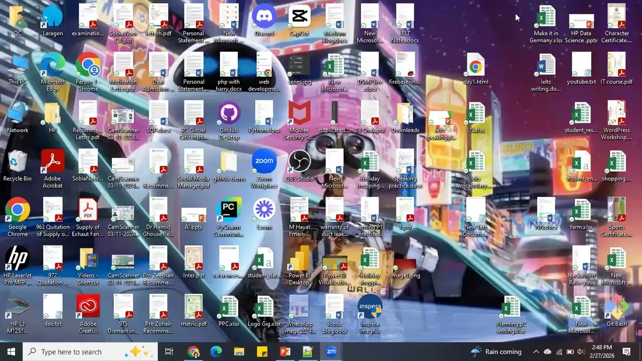Open the volume control in tray
This screenshot has height=361, width=642.
pos(581,351)
